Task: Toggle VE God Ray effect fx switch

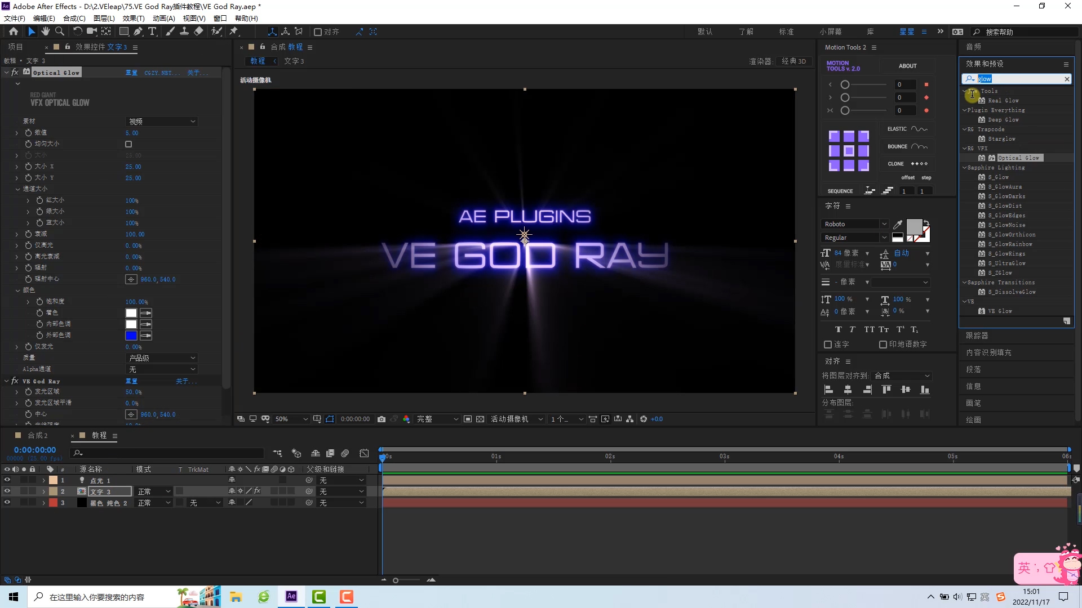Action: click(x=15, y=381)
